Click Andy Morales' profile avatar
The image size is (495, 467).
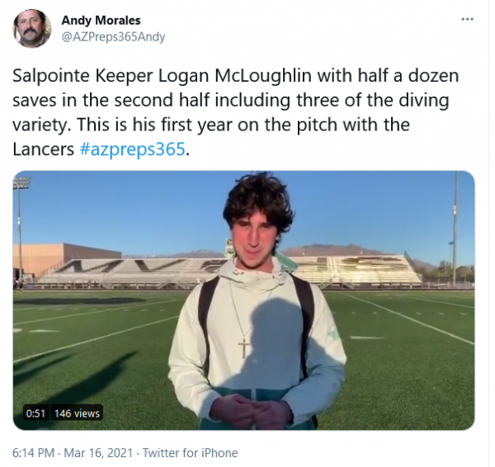point(31,28)
